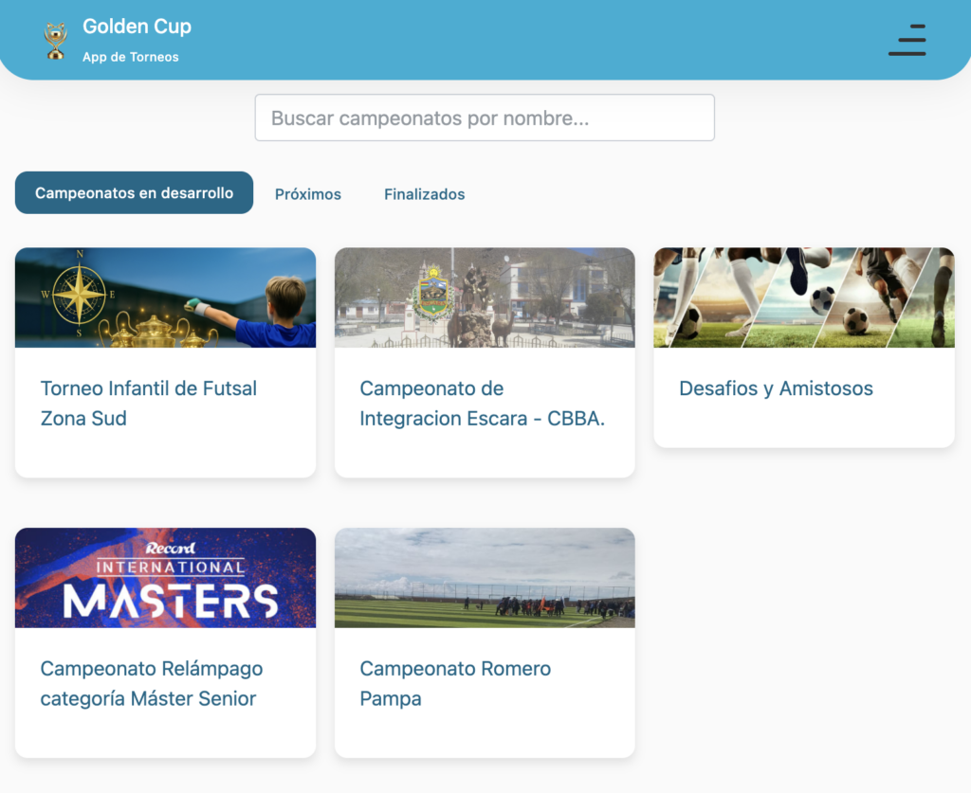The image size is (971, 793).
Task: Focus the Buscar campeonatos search field
Action: click(x=485, y=117)
